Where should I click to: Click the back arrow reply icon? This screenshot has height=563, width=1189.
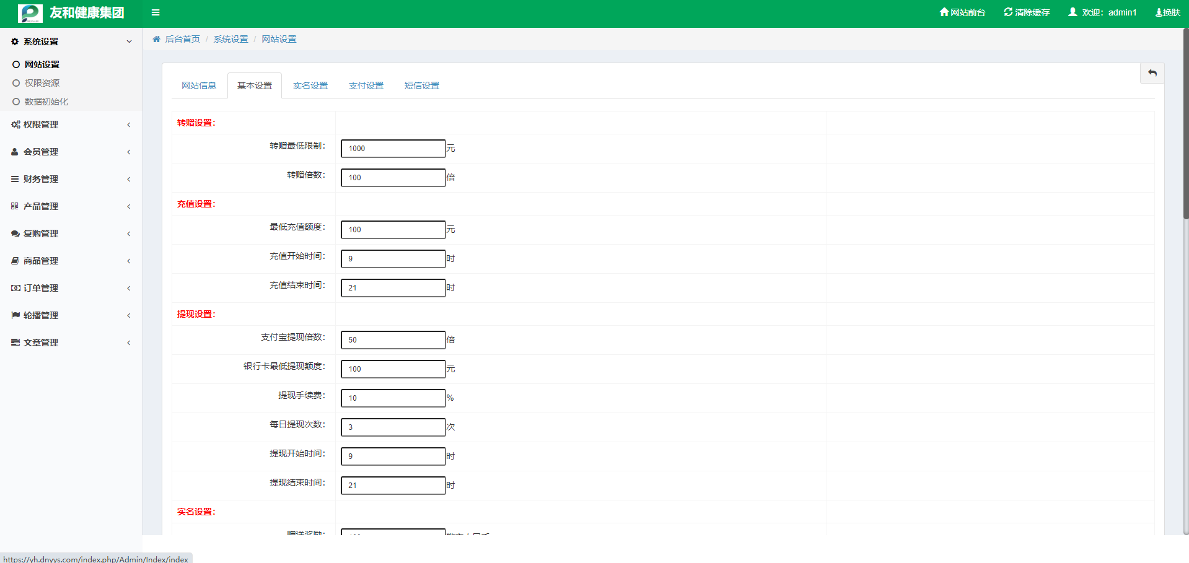1152,73
